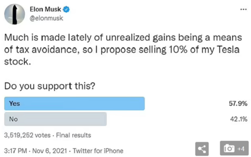The width and height of the screenshot is (251, 157).
Task: Click the Nov 6, 2021 date
Action: [50, 151]
